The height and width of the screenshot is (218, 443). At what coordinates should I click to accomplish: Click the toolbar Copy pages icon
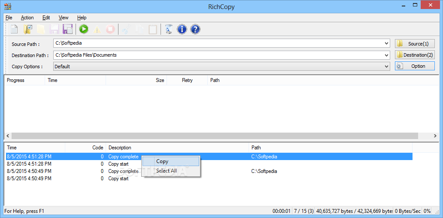click(x=140, y=29)
